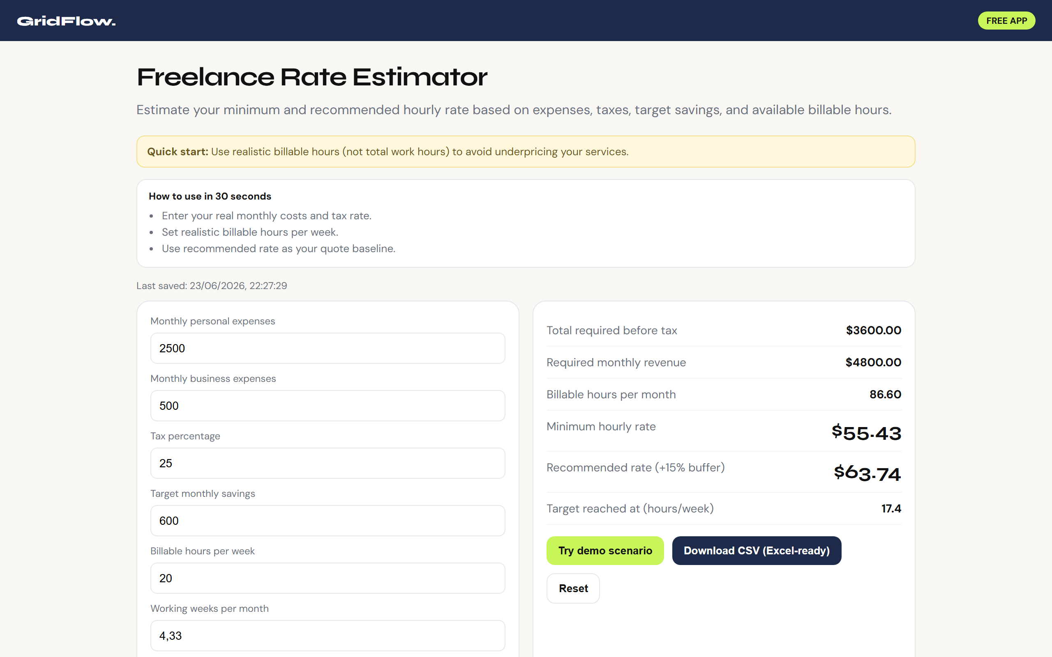
Task: Click the Freelance Rate Estimator heading
Action: click(312, 77)
